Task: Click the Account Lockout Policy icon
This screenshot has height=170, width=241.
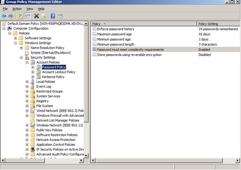Action: 39,72
